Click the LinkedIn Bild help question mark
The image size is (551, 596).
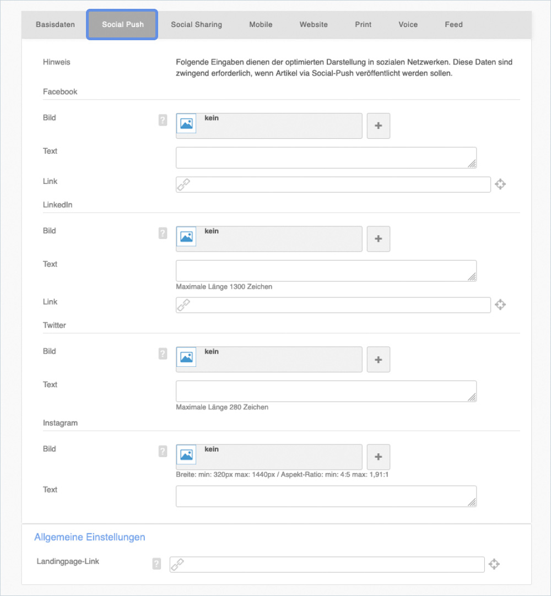pos(163,233)
